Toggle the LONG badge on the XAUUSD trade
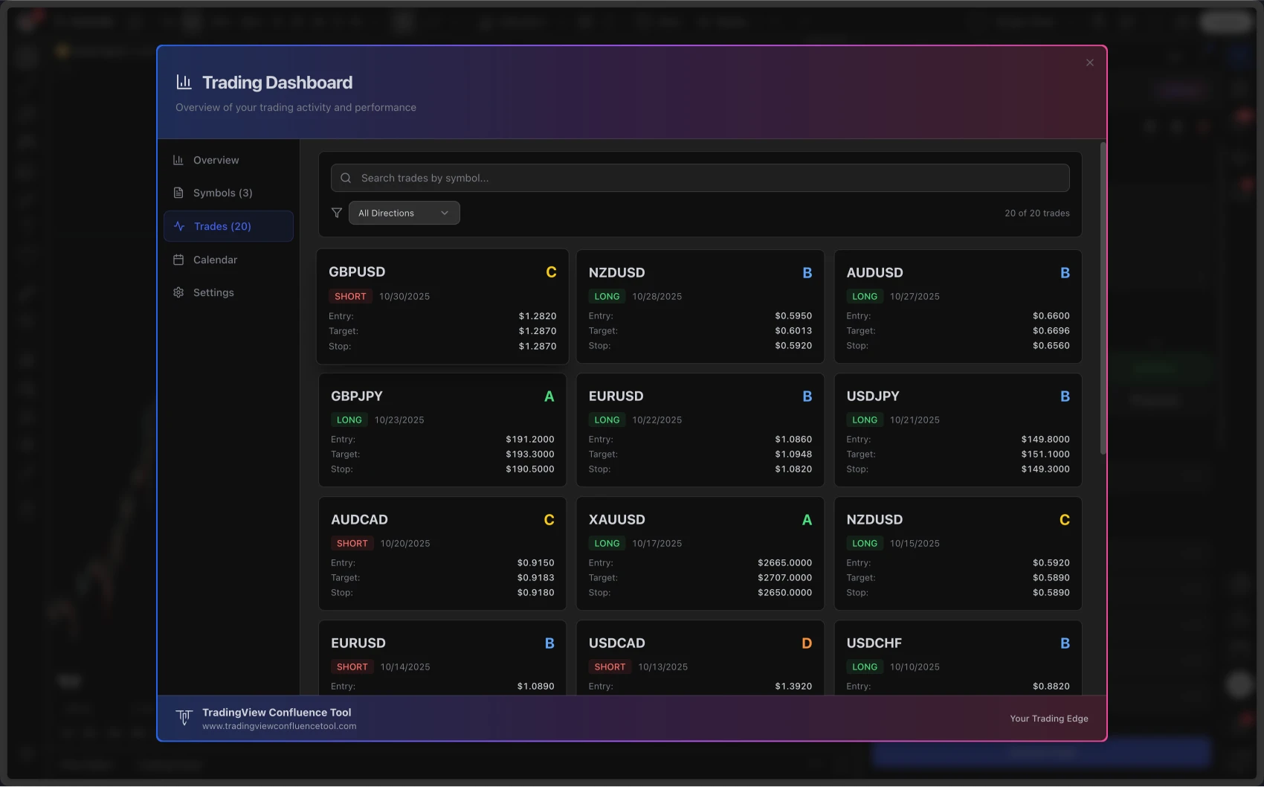 [607, 543]
